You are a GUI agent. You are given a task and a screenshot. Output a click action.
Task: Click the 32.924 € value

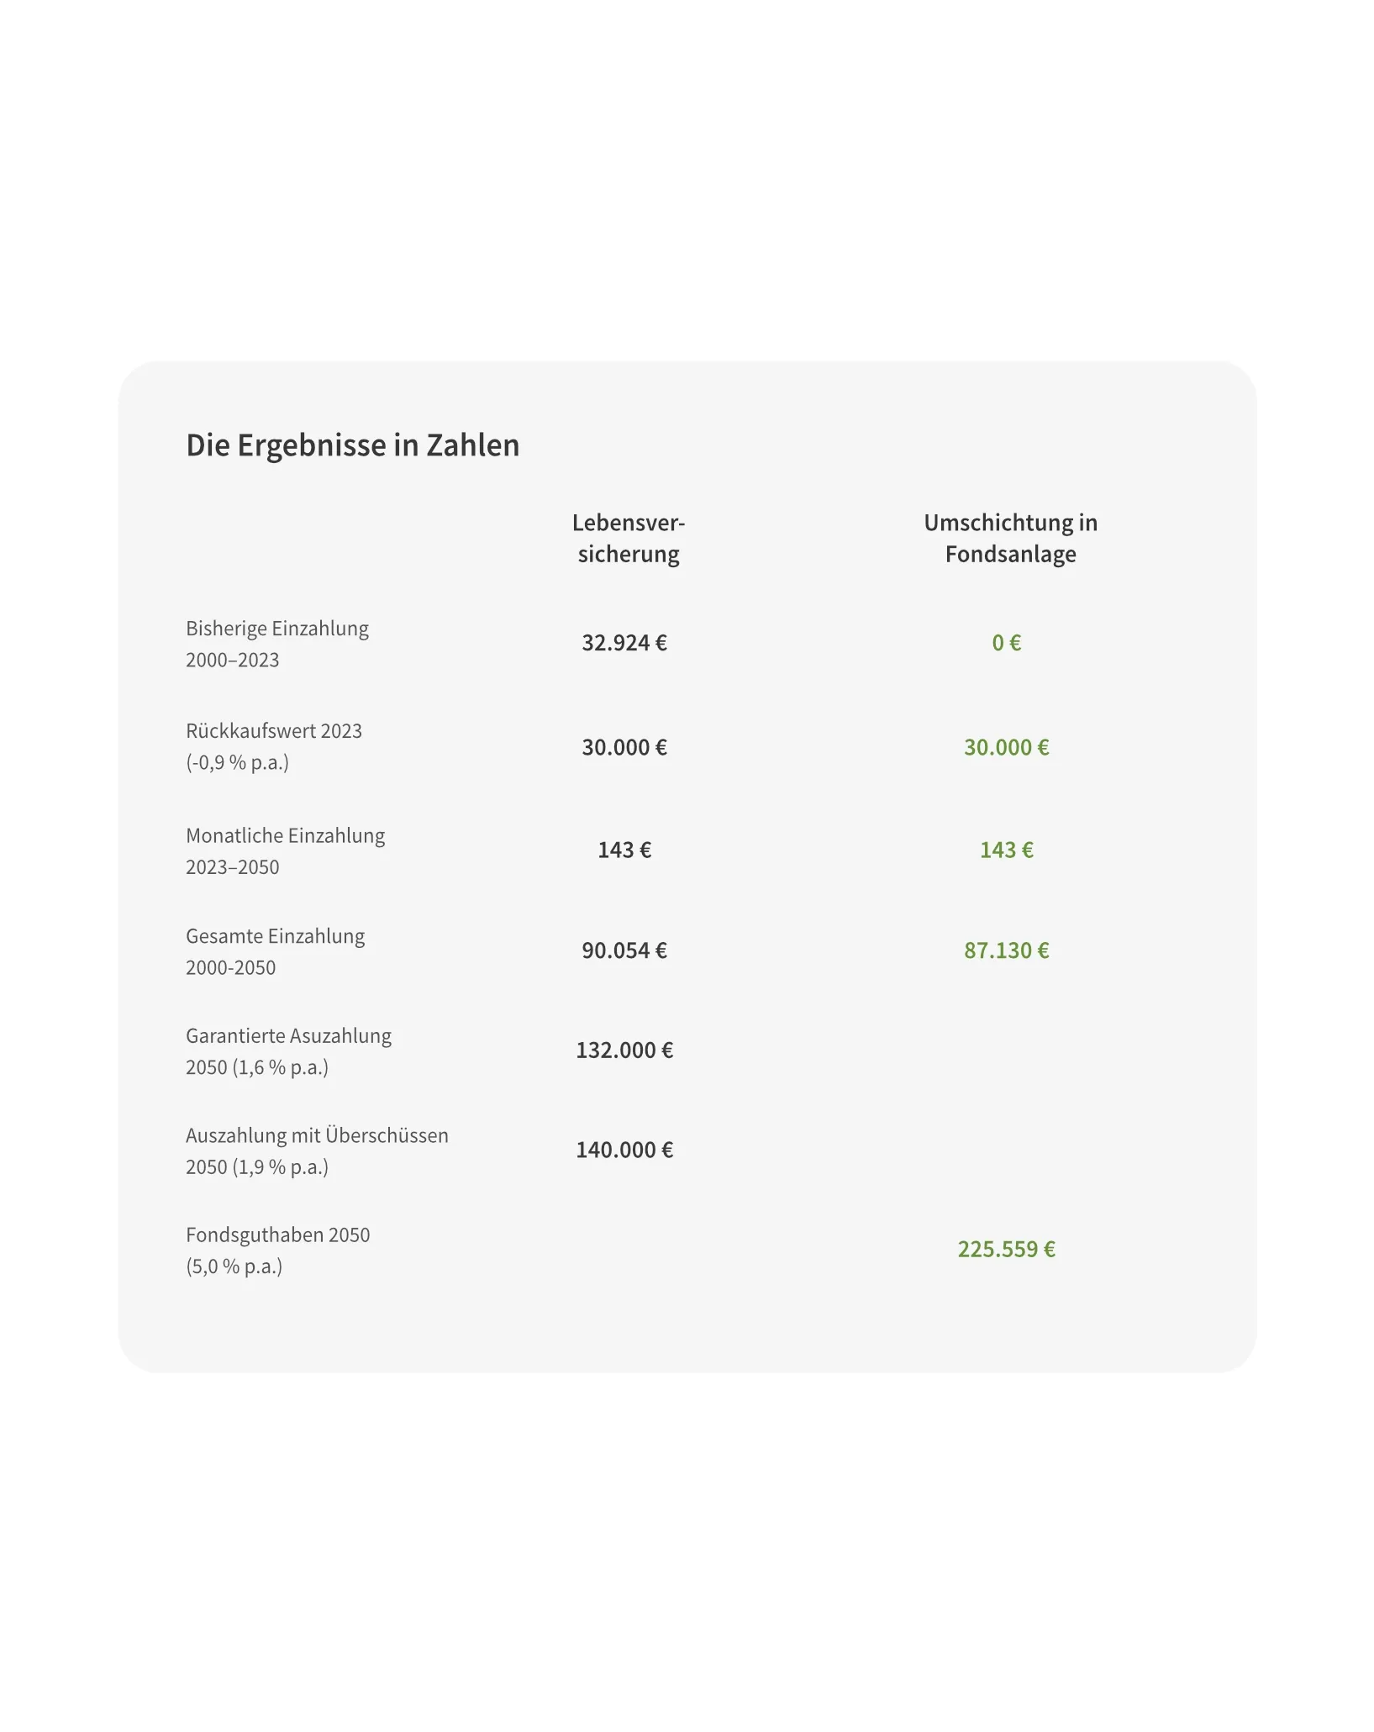(x=624, y=643)
